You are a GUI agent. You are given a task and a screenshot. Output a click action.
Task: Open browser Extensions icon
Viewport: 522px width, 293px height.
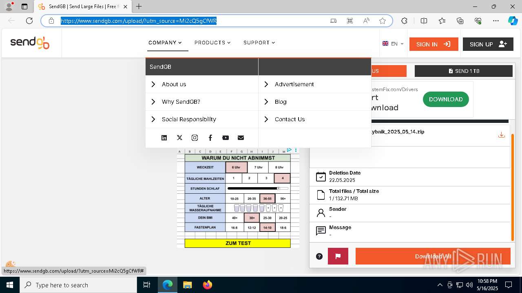tap(404, 21)
